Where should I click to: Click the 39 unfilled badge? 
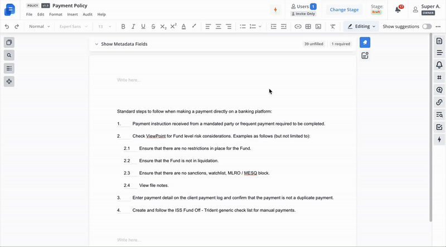tap(314, 44)
